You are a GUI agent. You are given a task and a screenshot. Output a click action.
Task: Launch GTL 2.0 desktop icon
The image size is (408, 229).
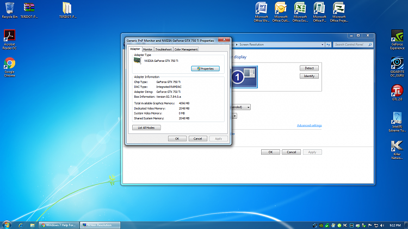397,92
